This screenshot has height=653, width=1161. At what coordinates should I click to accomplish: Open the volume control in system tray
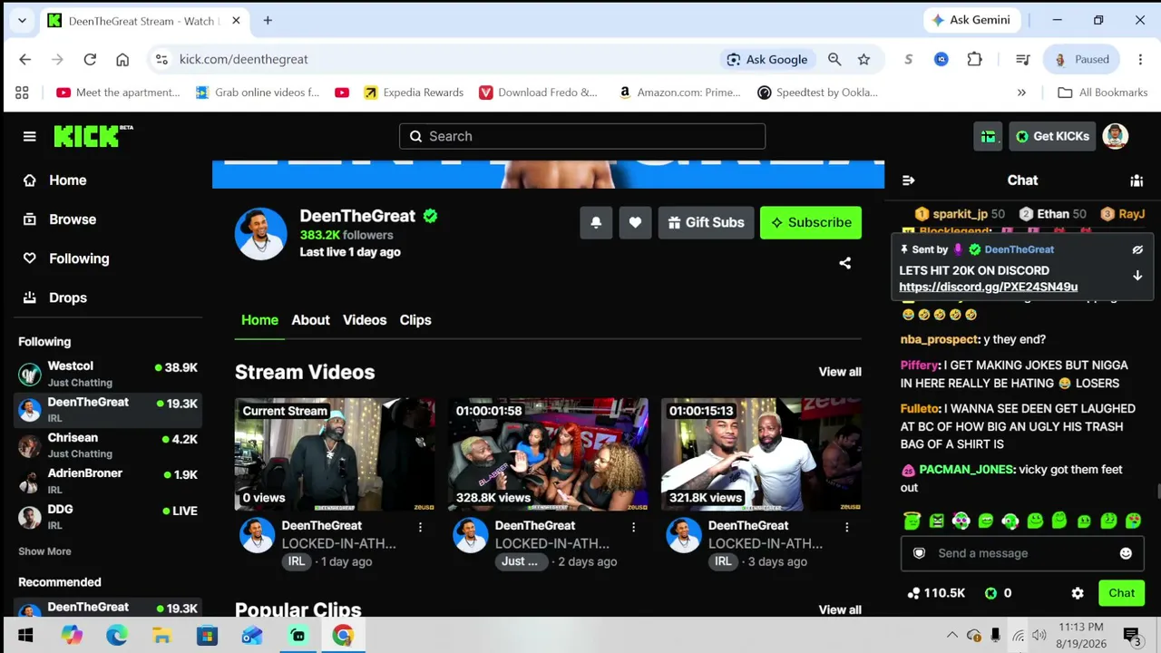[x=1039, y=636]
